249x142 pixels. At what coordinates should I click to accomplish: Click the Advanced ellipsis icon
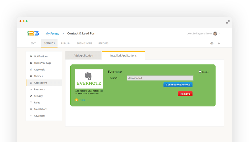point(31,116)
